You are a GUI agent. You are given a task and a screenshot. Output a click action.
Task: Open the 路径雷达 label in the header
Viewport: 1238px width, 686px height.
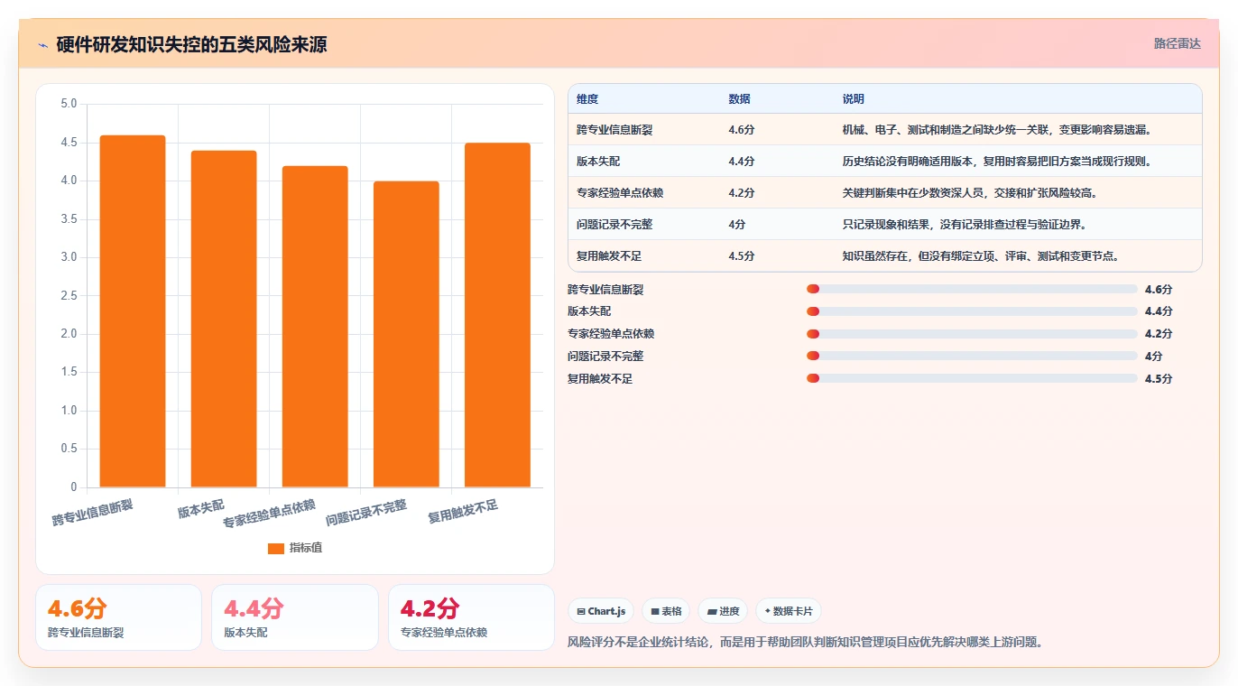coord(1178,43)
